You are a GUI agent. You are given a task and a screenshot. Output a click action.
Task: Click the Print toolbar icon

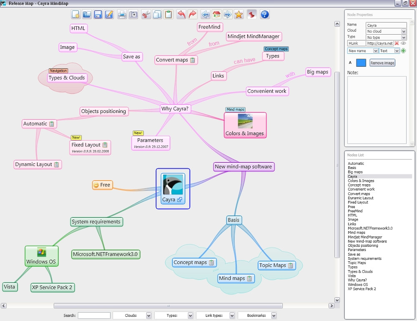coord(122,15)
